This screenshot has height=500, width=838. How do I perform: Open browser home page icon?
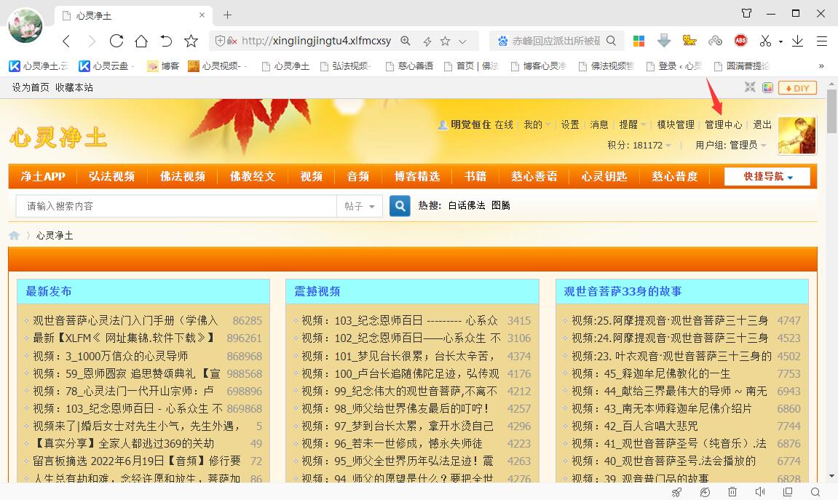point(141,41)
